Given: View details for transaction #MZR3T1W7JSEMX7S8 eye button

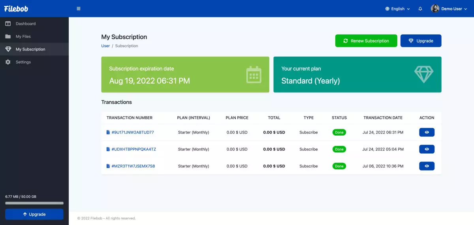Looking at the screenshot, I should [x=427, y=166].
